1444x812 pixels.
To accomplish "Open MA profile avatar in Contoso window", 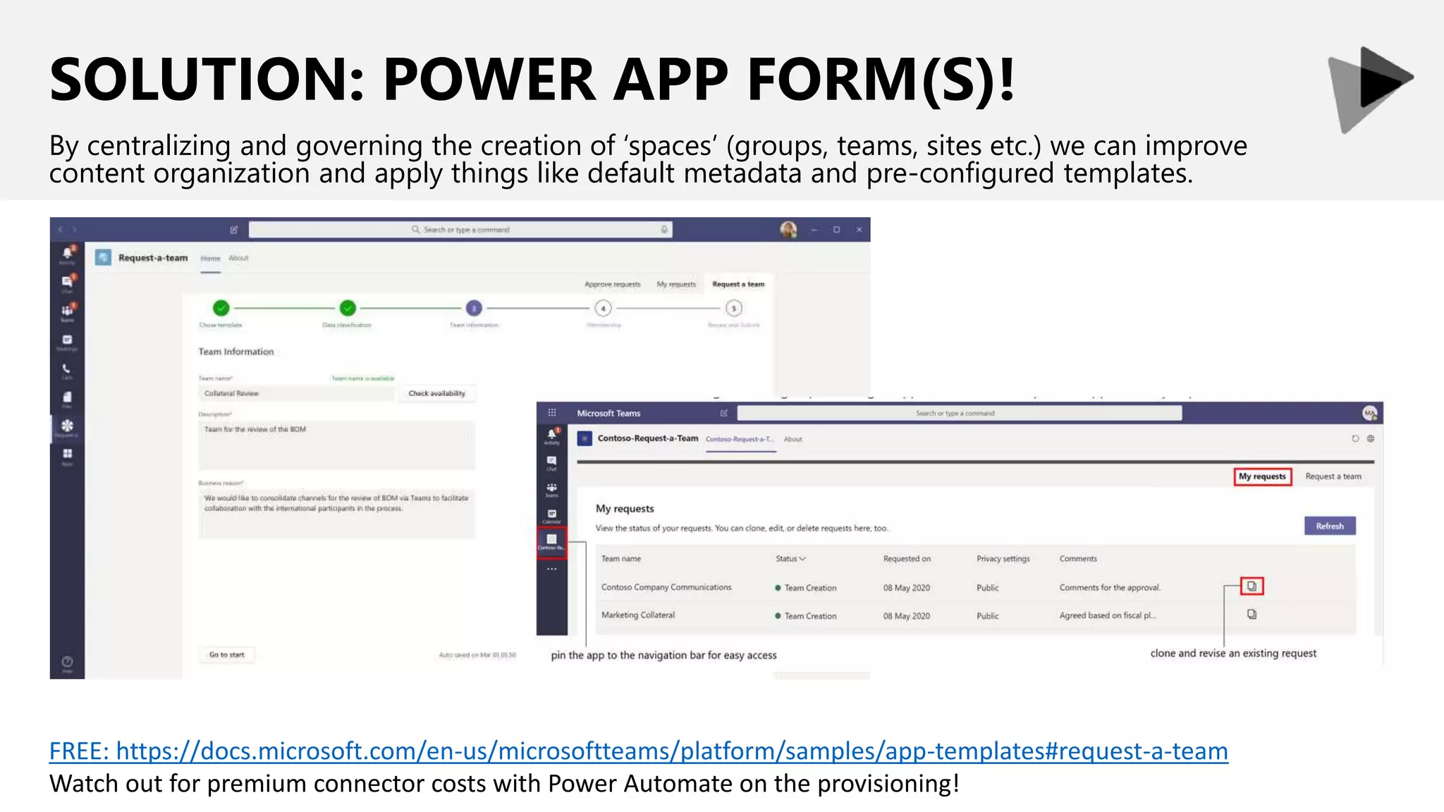I will click(1369, 413).
